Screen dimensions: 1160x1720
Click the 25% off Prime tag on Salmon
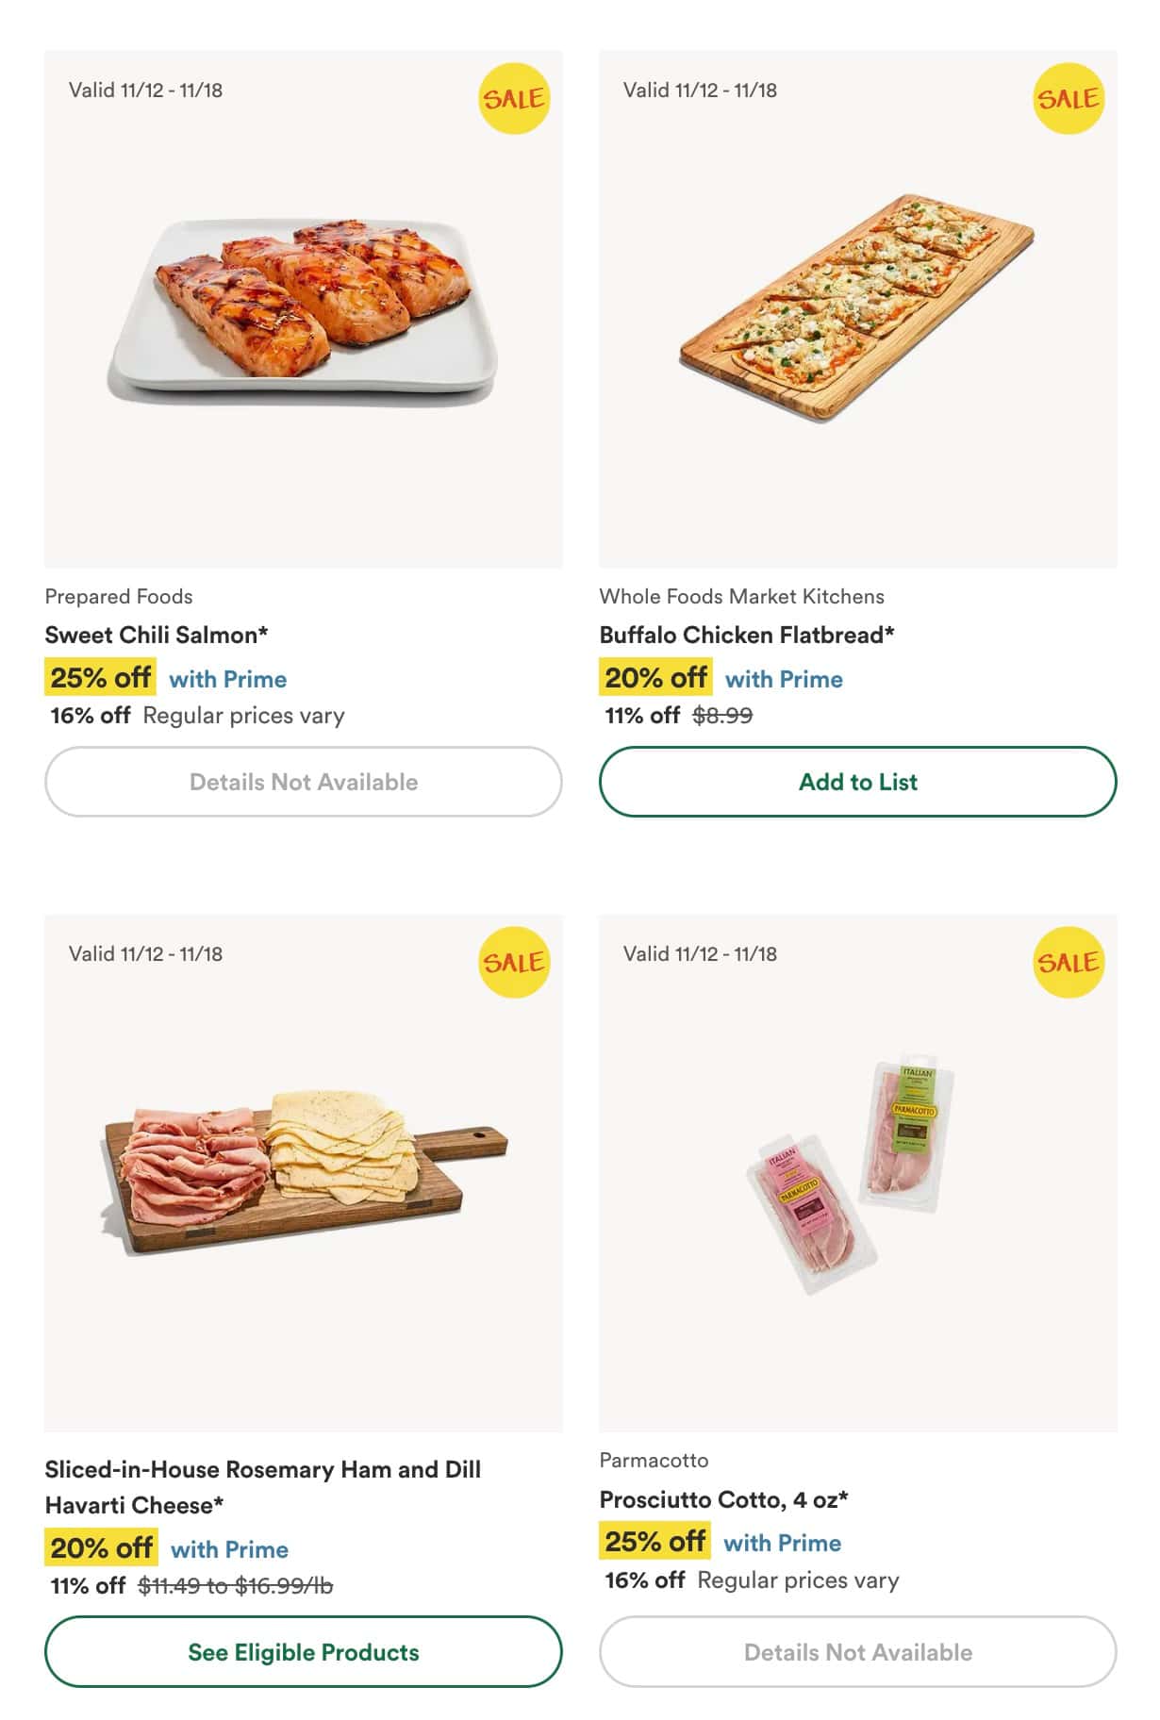coord(101,678)
